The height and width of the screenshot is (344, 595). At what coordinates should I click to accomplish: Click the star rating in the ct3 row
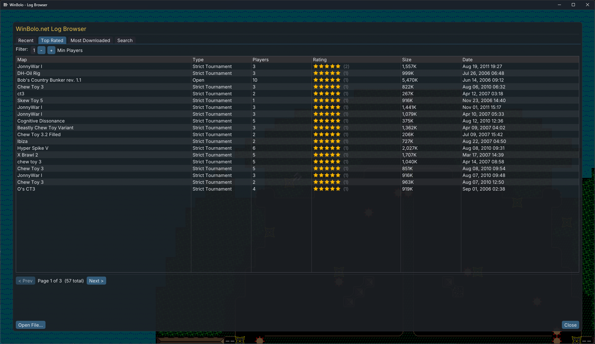[327, 94]
